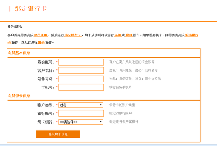Click the 银行账号 field label
The width and height of the screenshot is (217, 146).
(x=46, y=114)
